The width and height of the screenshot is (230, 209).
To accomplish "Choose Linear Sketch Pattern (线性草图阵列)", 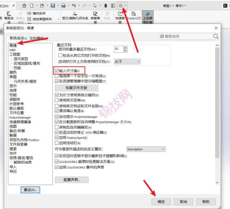I will point(40,19).
